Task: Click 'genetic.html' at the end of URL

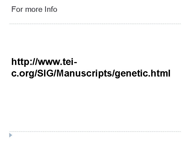Action: click(142, 73)
